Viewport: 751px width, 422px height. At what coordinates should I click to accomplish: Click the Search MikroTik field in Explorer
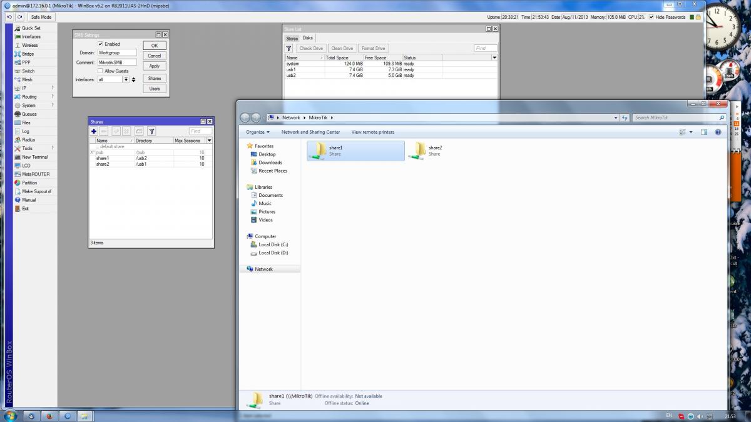click(675, 118)
